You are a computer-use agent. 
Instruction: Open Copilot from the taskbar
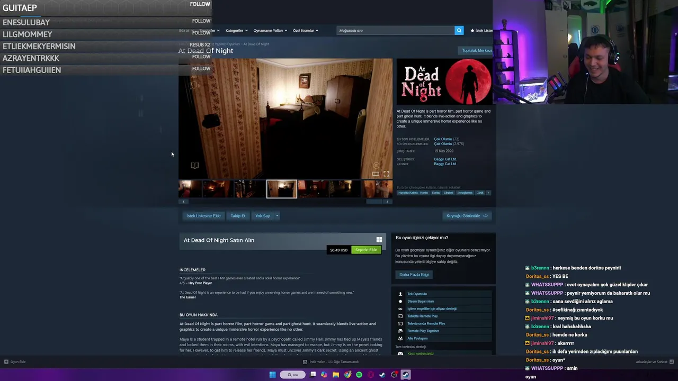324,375
